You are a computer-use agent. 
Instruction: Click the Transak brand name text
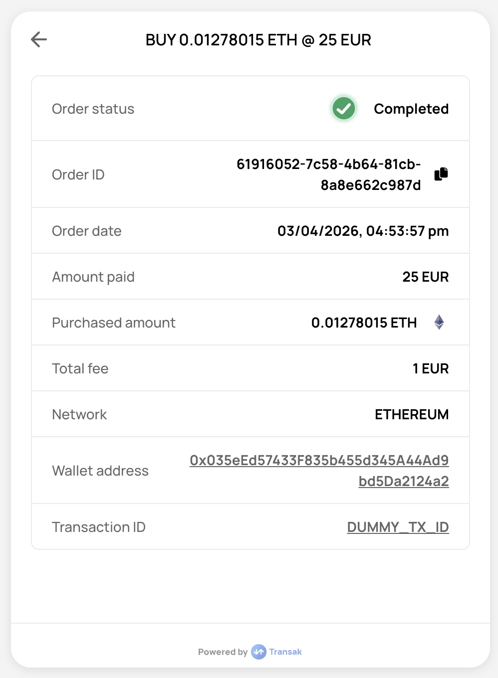pyautogui.click(x=285, y=652)
